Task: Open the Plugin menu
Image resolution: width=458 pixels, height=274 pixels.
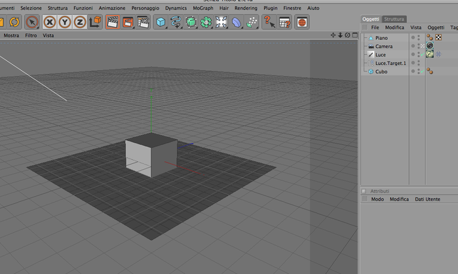Action: pos(271,8)
